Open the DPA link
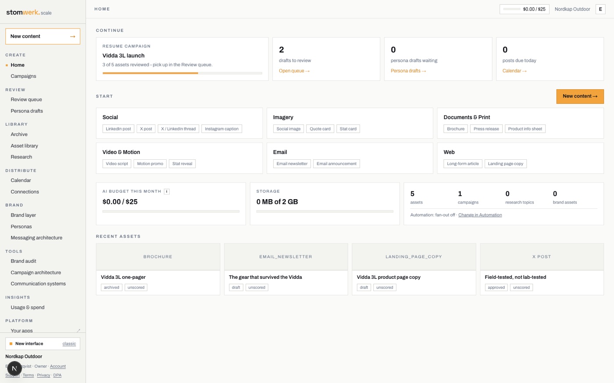 (57, 375)
